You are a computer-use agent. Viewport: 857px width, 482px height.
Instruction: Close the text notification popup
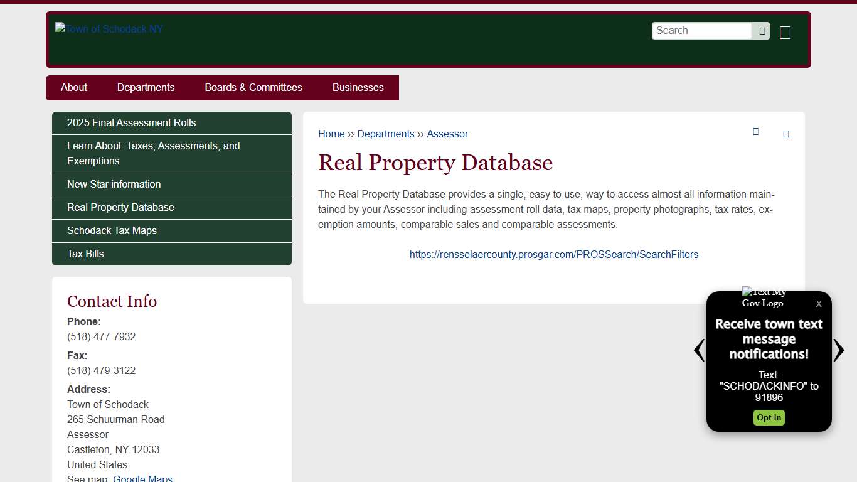[x=818, y=304]
